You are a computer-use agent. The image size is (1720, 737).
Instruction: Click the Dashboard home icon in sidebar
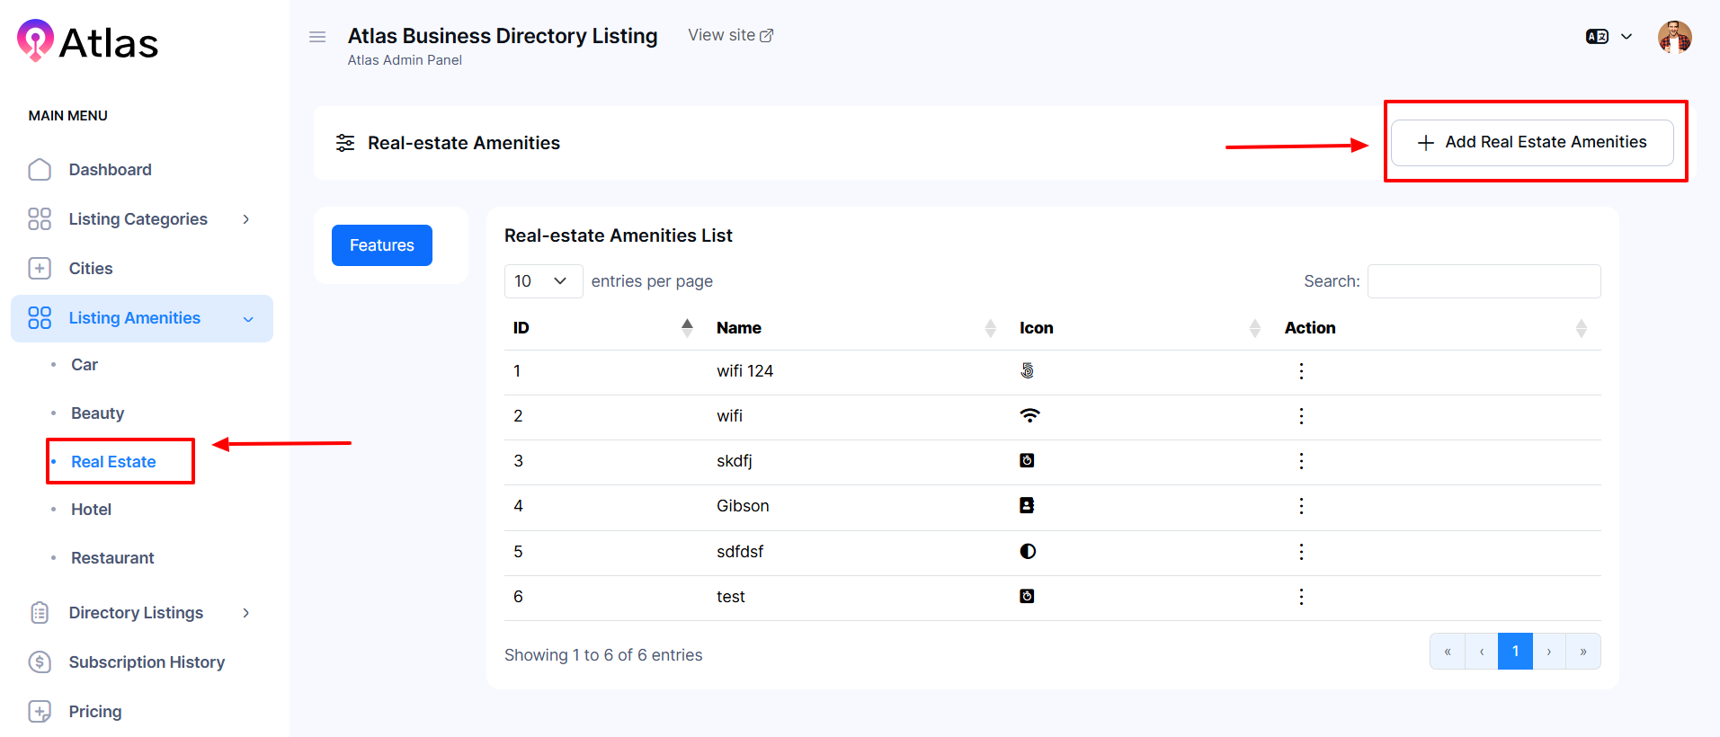point(40,170)
